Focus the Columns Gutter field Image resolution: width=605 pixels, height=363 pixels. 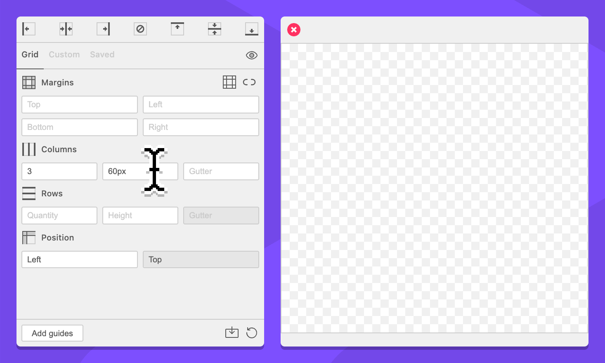(221, 171)
